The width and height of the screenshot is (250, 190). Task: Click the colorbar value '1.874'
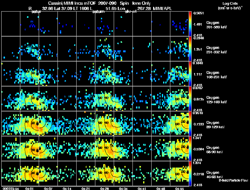[x=197, y=163]
